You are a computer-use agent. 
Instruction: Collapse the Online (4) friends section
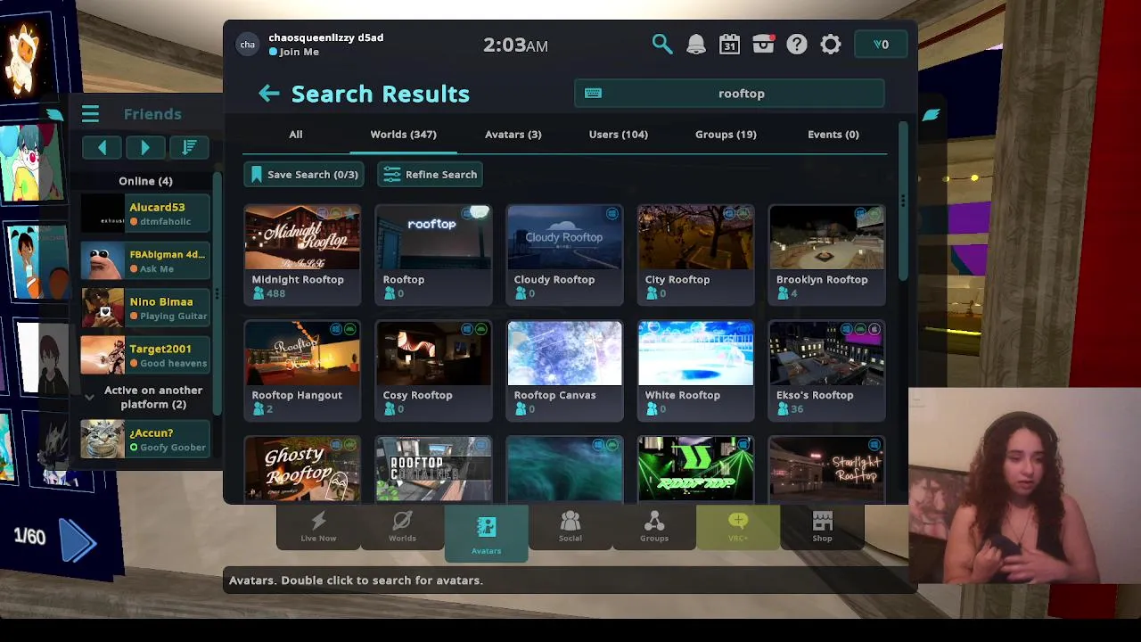[x=145, y=181]
